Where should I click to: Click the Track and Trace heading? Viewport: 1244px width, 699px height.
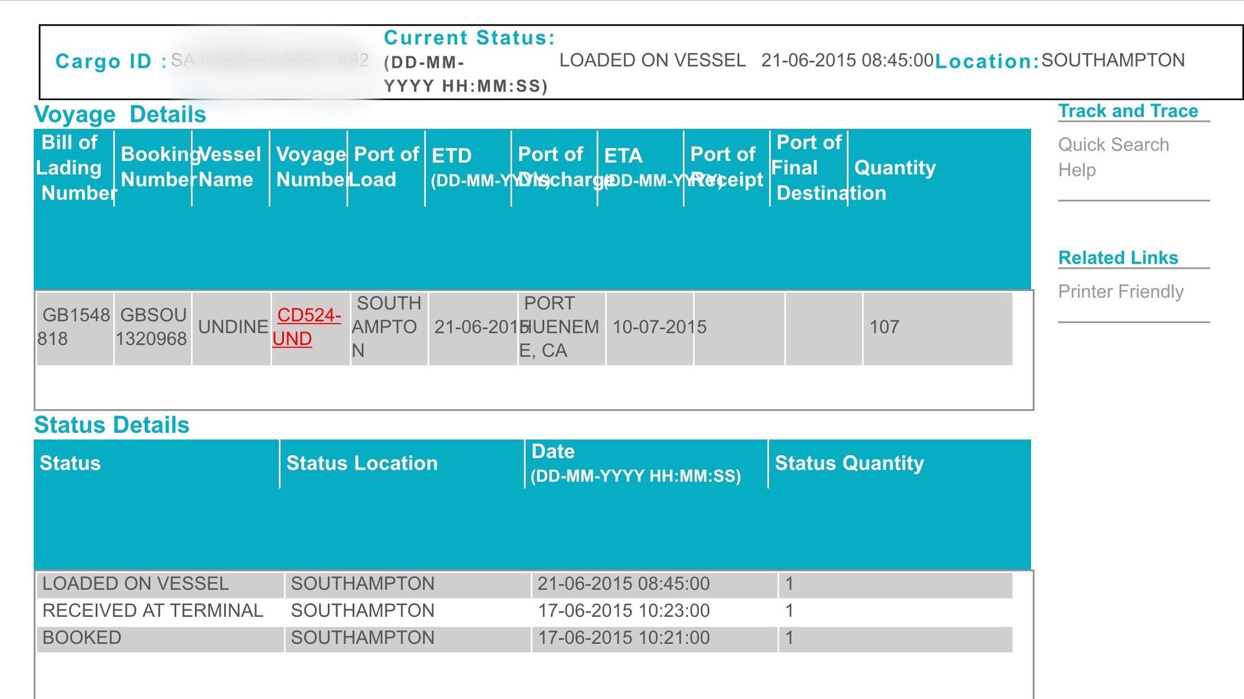point(1128,111)
